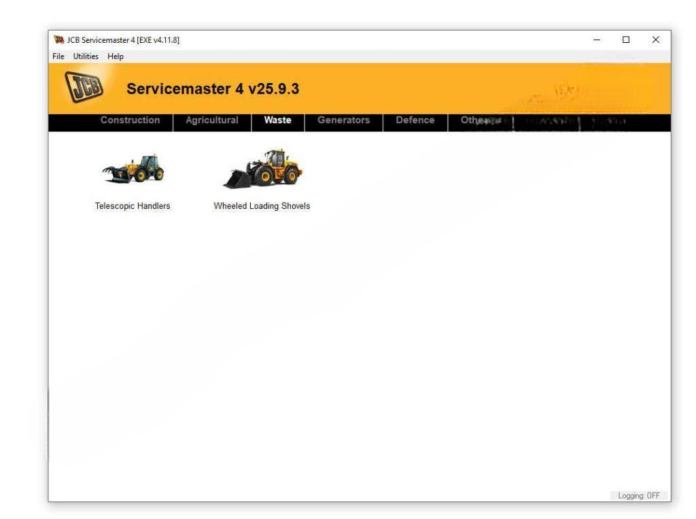This screenshot has height=519, width=696.
Task: Open the File menu
Action: tap(58, 56)
